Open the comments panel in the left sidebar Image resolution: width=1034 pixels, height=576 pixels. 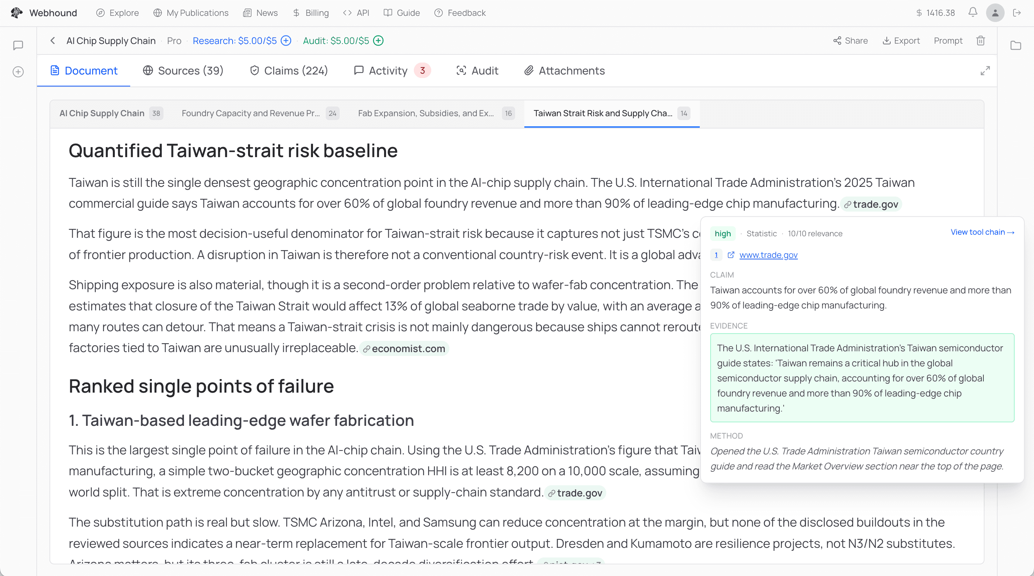18,45
